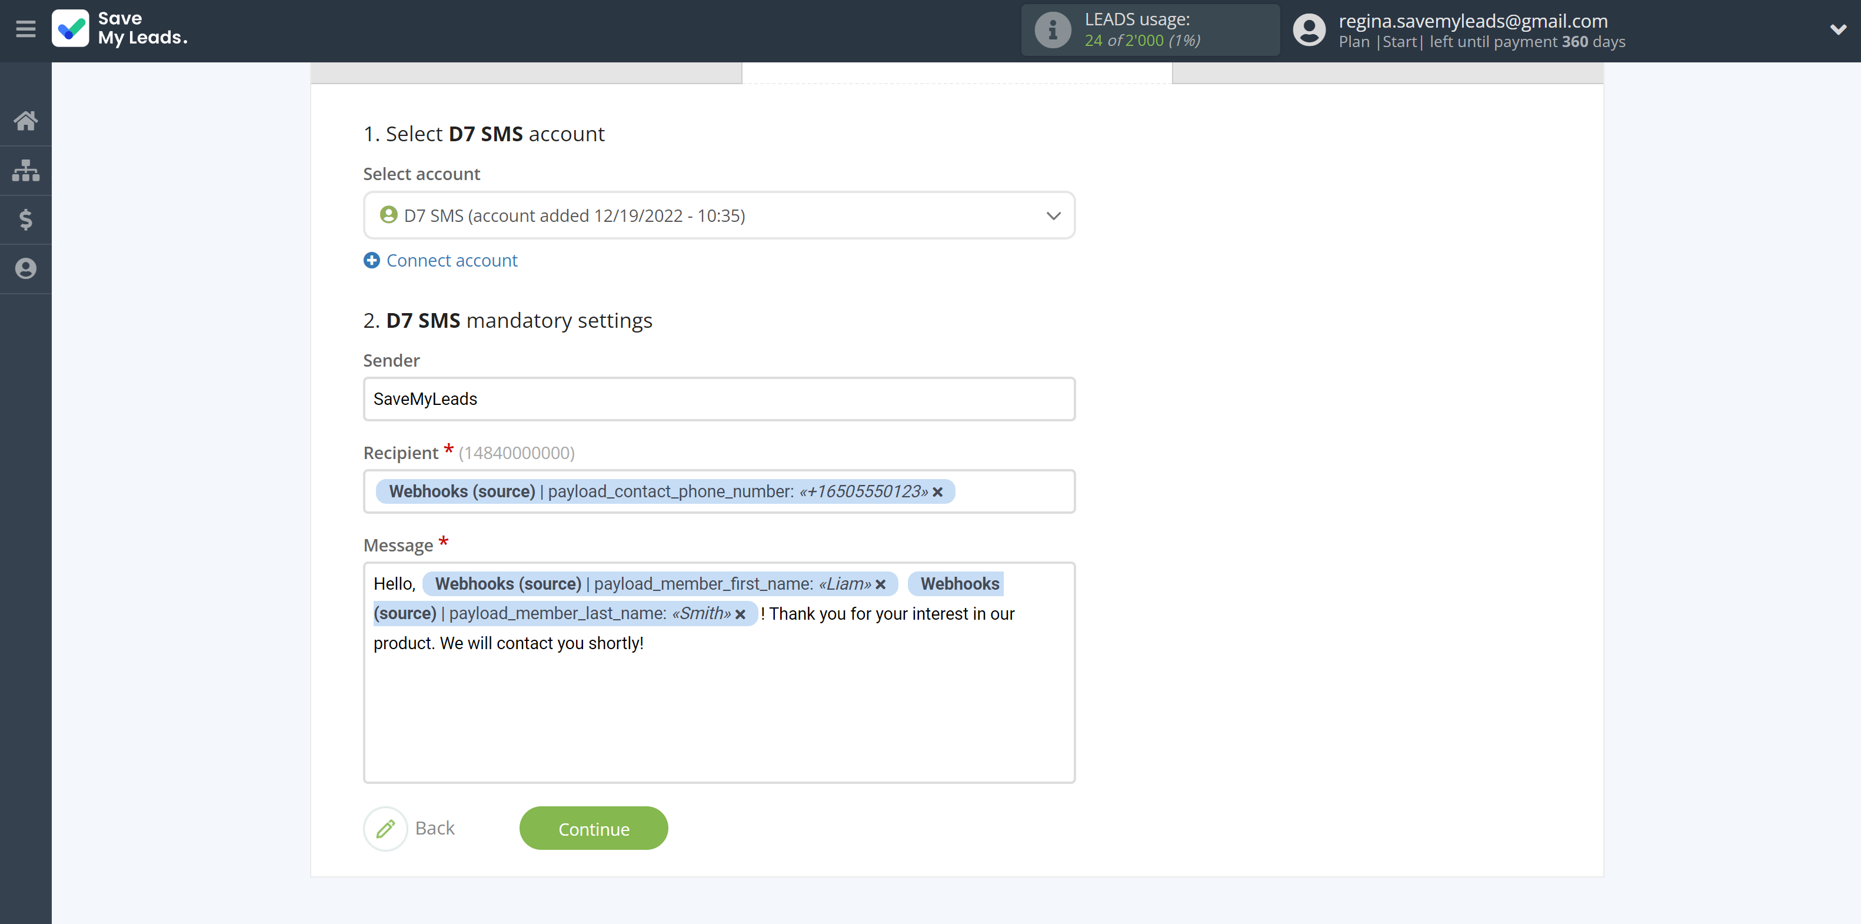Click the Connect account link
Viewport: 1861px width, 924px height.
click(451, 260)
